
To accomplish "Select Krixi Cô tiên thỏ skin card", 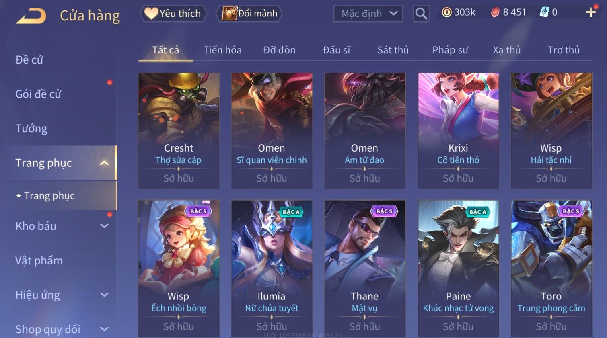I will [x=458, y=131].
